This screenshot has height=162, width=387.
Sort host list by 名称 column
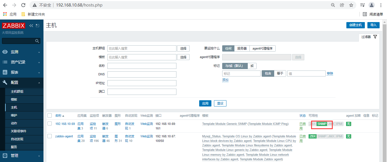[x=60, y=116]
